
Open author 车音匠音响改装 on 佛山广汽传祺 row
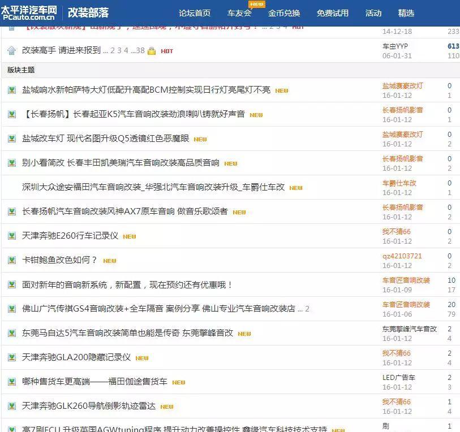coord(406,305)
